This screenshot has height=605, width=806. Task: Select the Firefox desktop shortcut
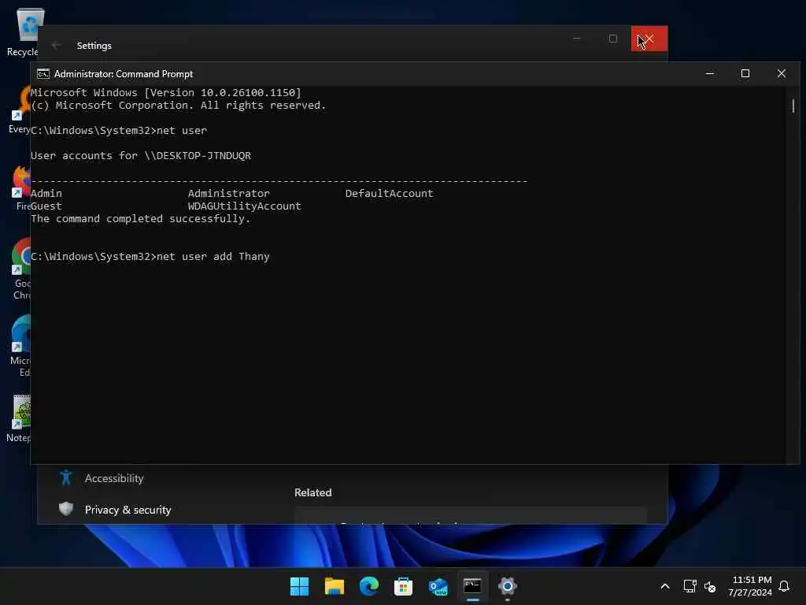(20, 188)
